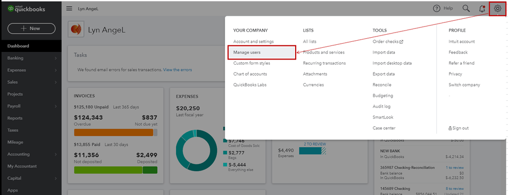Click the 2 TO REVIEW link

(x=315, y=144)
